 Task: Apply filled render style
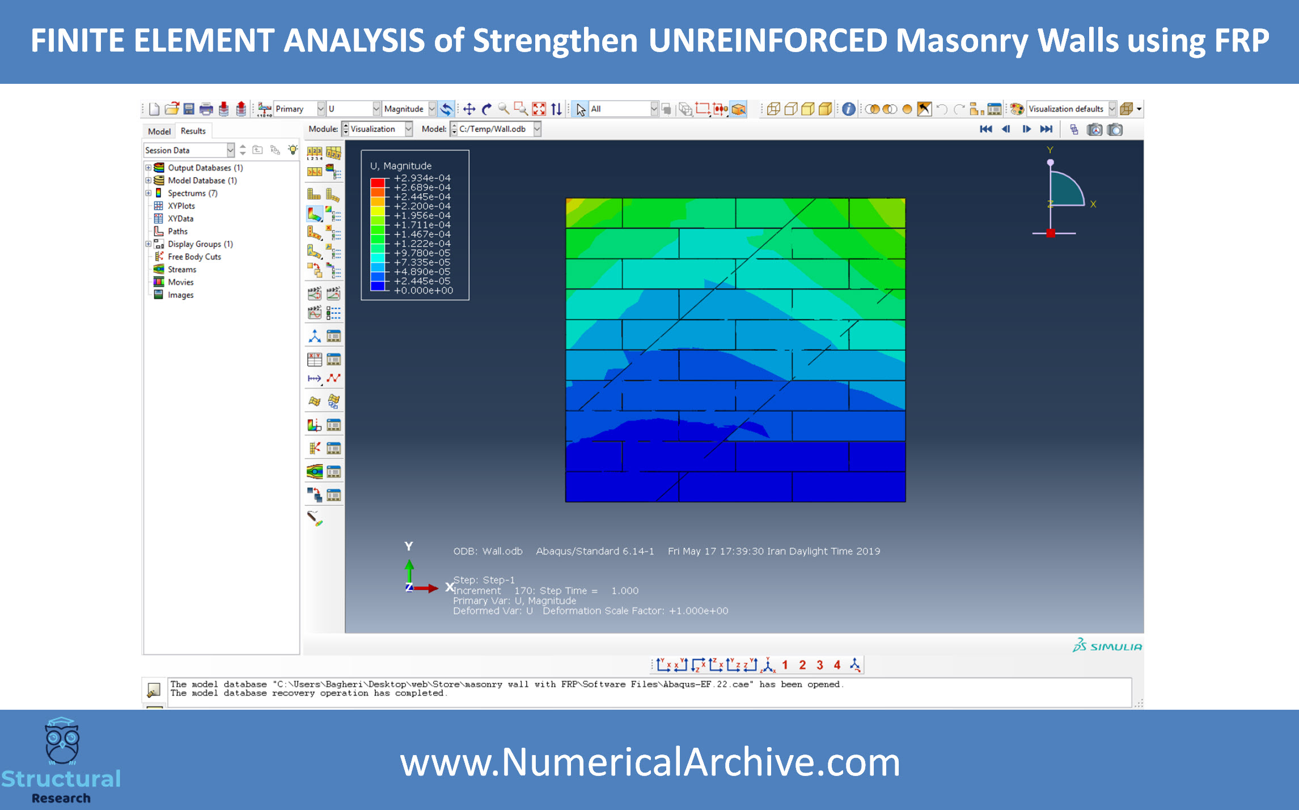pyautogui.click(x=808, y=109)
